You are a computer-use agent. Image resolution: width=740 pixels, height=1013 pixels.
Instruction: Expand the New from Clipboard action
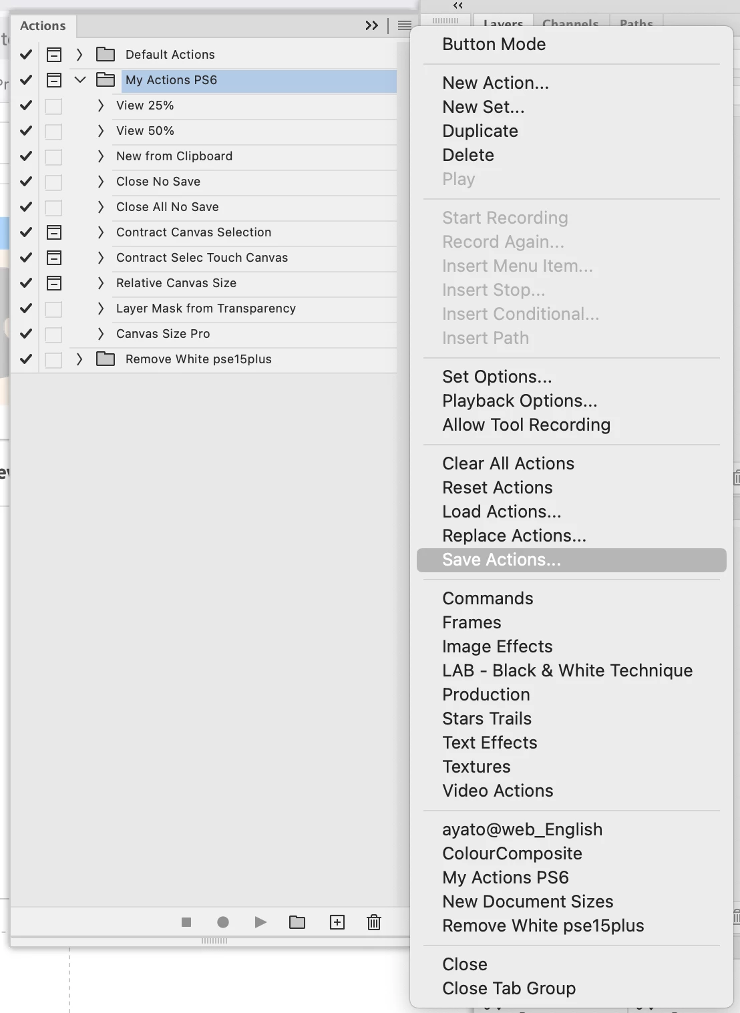(x=101, y=156)
